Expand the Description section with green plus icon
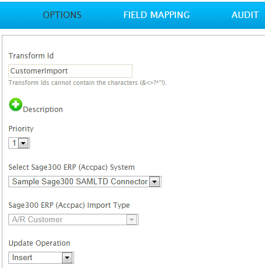265x268 pixels. tap(16, 104)
